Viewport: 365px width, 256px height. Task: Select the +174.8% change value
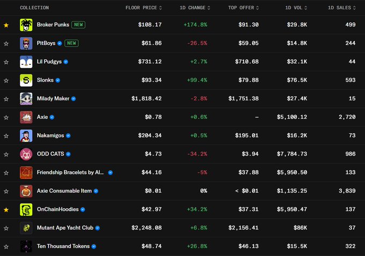[195, 25]
